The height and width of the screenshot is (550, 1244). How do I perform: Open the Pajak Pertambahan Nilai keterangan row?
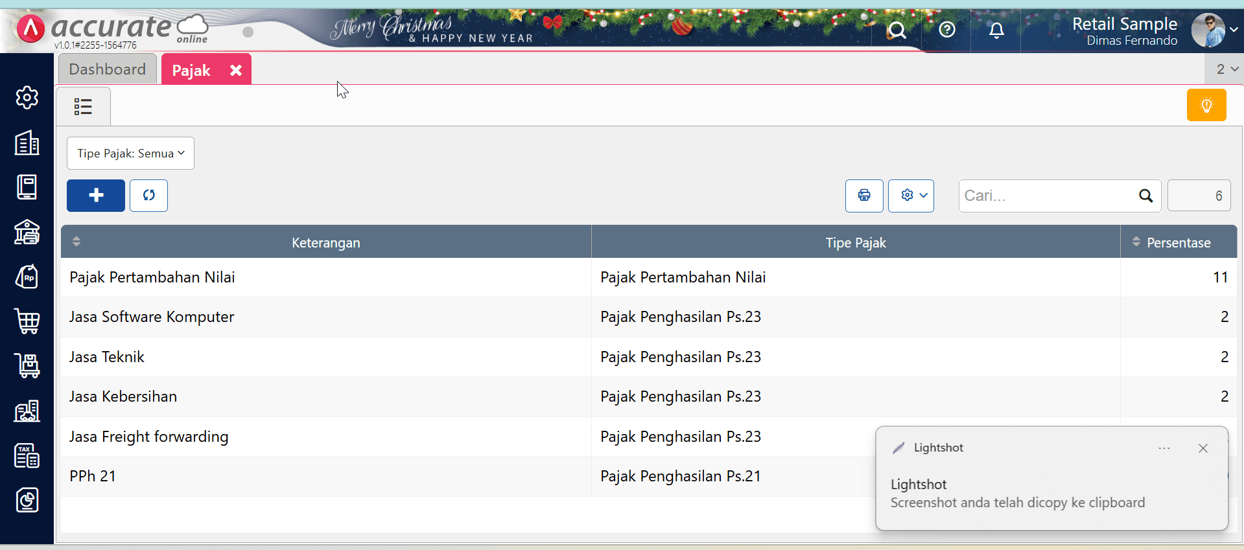tap(326, 277)
